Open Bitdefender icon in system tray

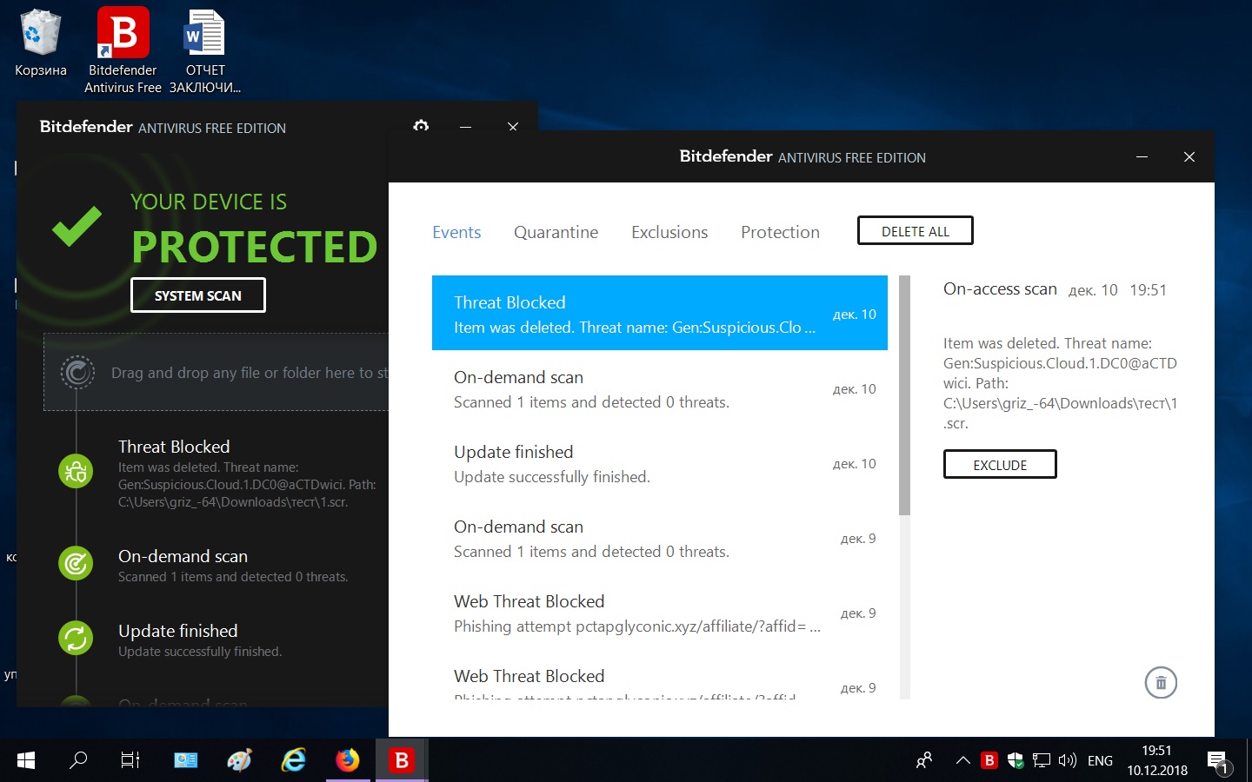(x=989, y=760)
